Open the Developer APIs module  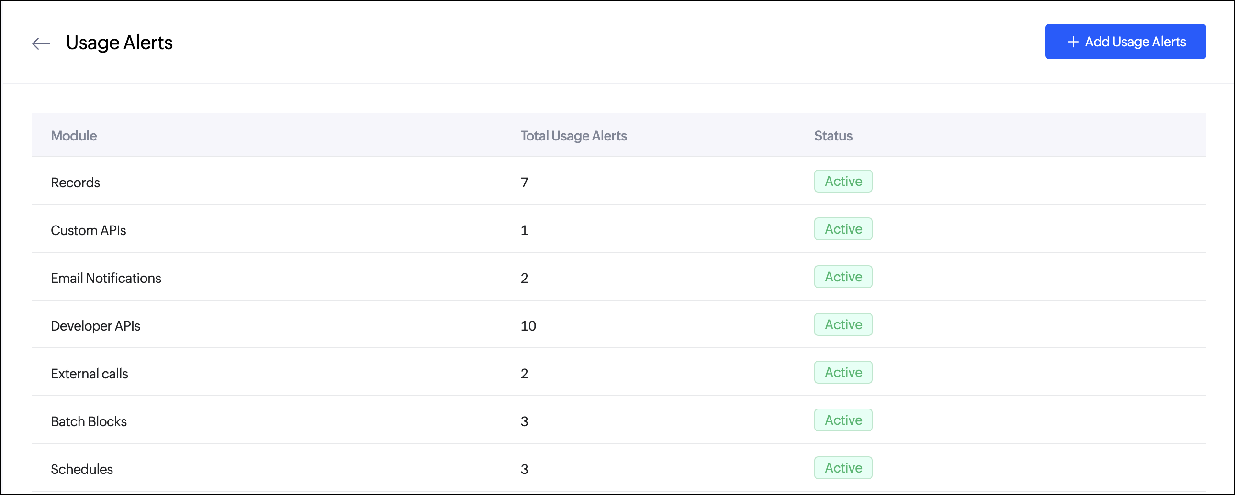point(95,326)
